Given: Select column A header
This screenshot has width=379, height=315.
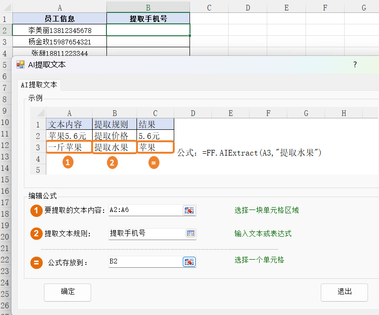Looking at the screenshot, I should pos(60,7).
